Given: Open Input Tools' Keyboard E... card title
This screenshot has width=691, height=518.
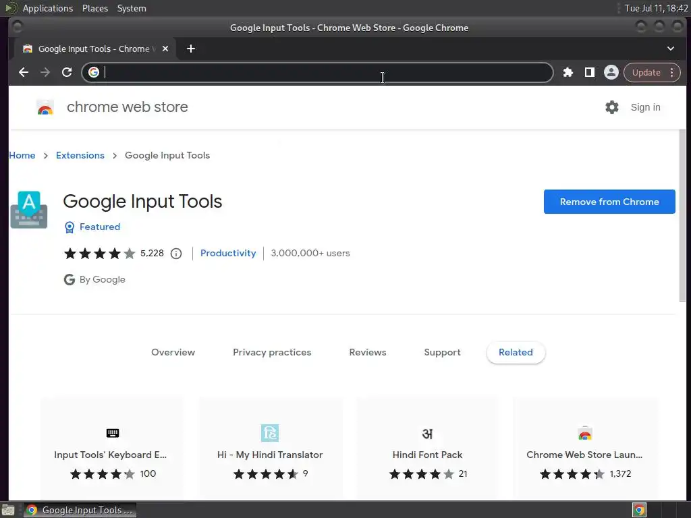Looking at the screenshot, I should (110, 455).
